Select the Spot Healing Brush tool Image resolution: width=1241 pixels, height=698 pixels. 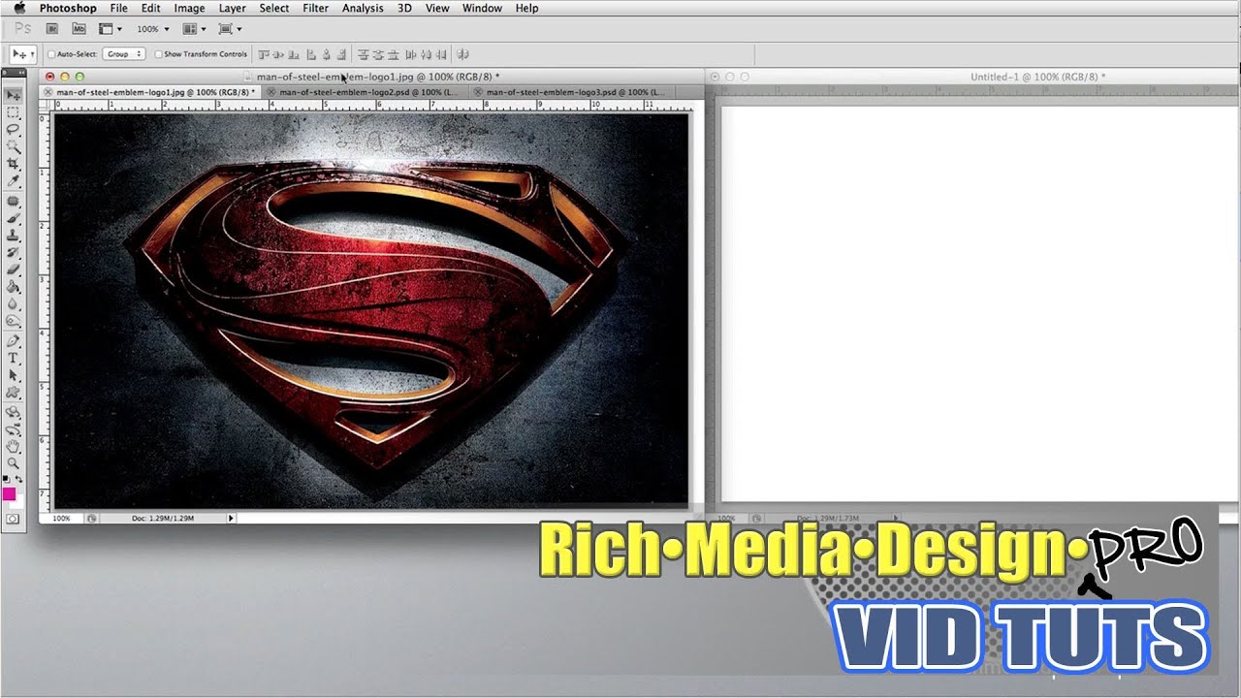point(14,201)
